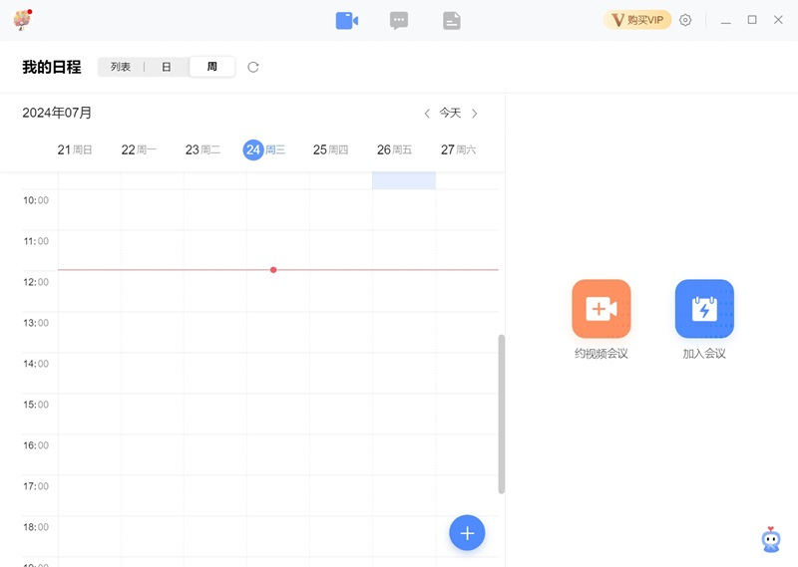Open the robot assistant icon
798x567 pixels.
[x=771, y=539]
